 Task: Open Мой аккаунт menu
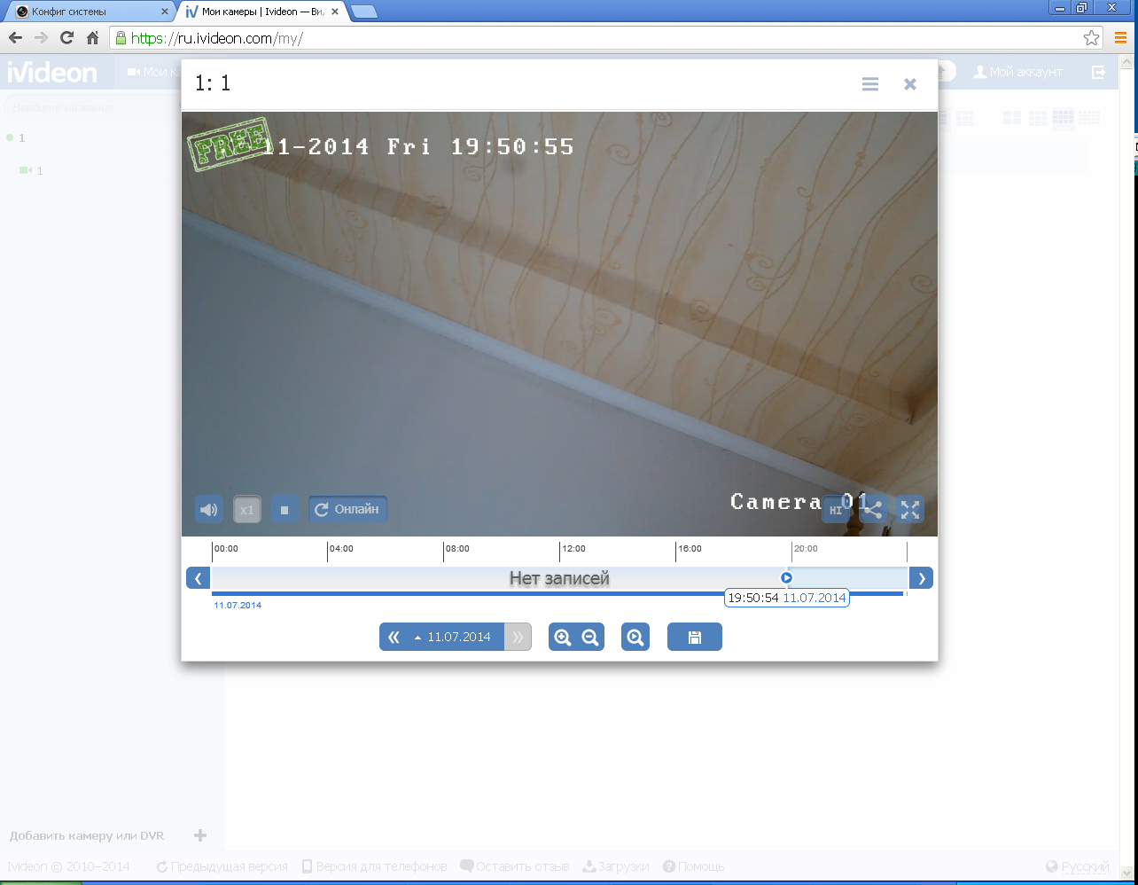1017,72
